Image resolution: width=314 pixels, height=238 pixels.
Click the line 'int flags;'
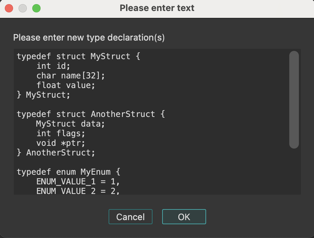(x=61, y=133)
